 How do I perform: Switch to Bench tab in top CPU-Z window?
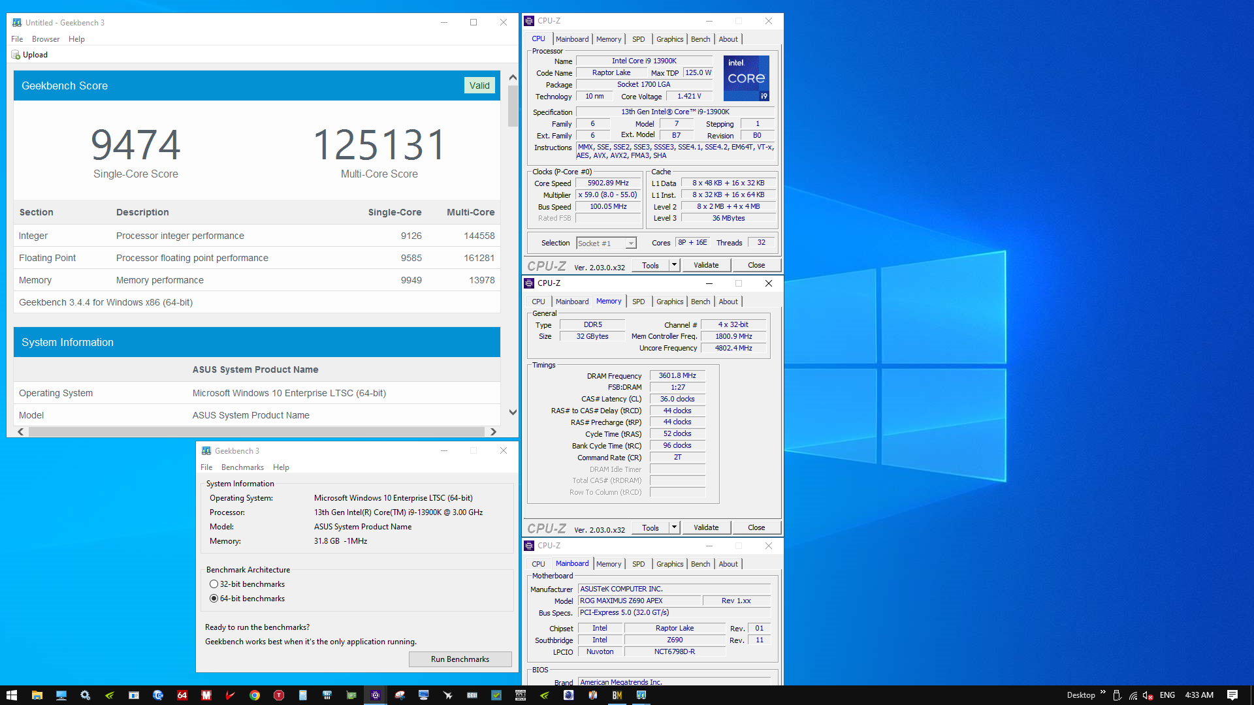pos(700,39)
